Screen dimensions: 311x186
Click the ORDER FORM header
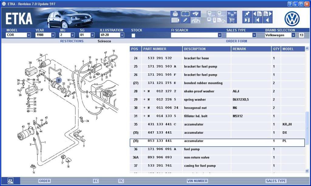pyautogui.click(x=236, y=41)
